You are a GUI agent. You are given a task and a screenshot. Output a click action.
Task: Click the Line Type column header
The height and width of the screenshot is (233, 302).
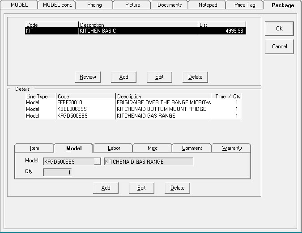(x=40, y=96)
